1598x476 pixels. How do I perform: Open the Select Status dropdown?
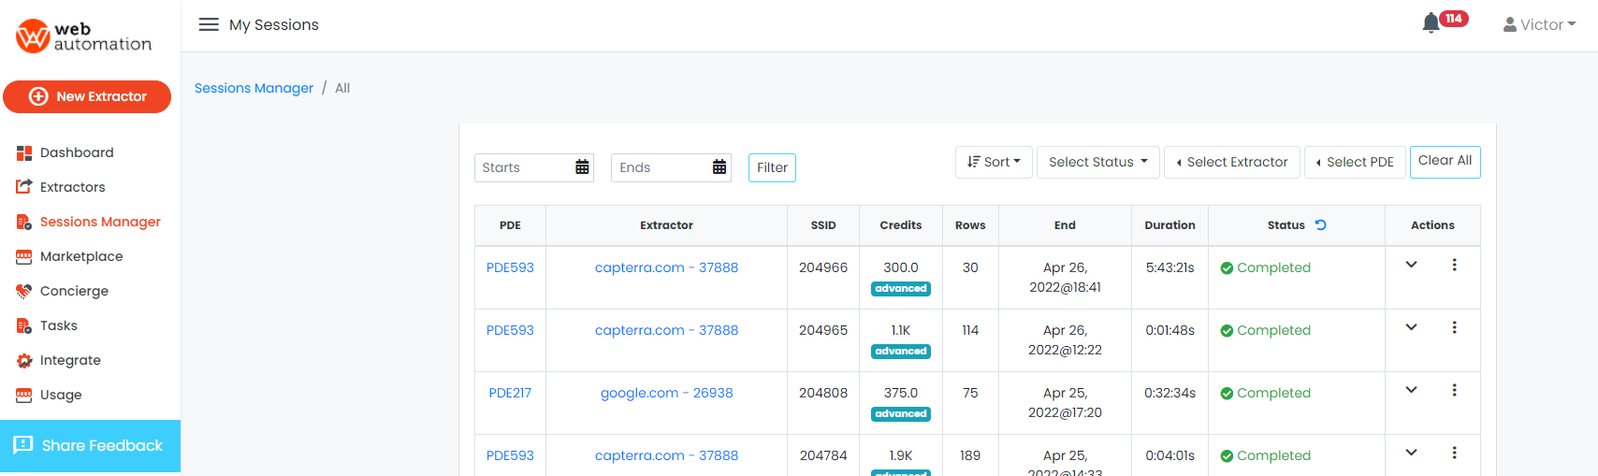click(x=1098, y=162)
